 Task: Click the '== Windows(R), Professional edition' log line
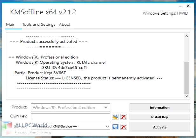[x=43, y=57]
